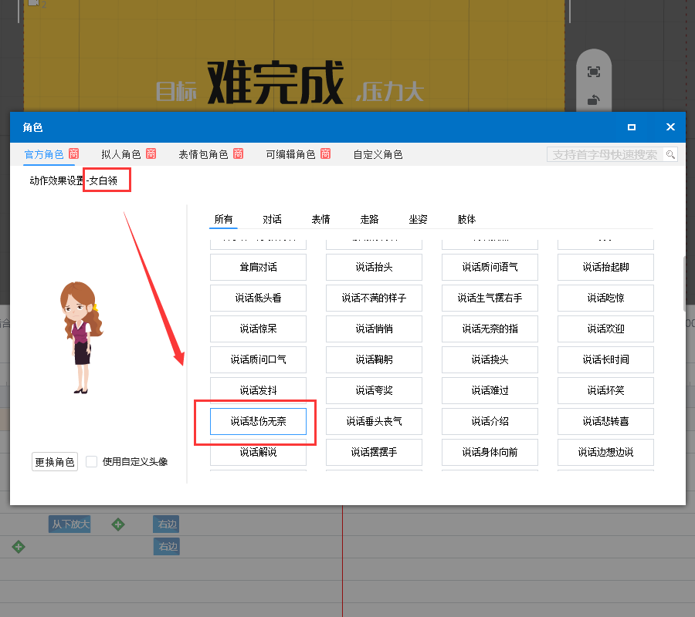Maximize the 角色 dialog
This screenshot has width=695, height=617.
point(632,127)
